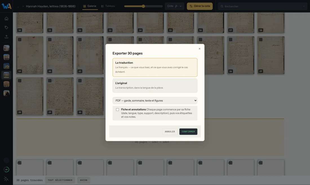This screenshot has width=310, height=185.
Task: Tick the selection checkbox on page 21
Action: click(x=80, y=39)
